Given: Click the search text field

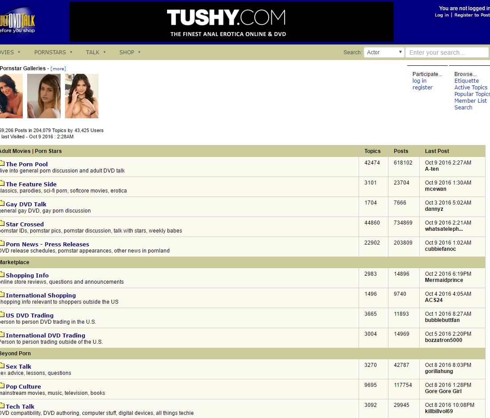Looking at the screenshot, I should (x=447, y=52).
